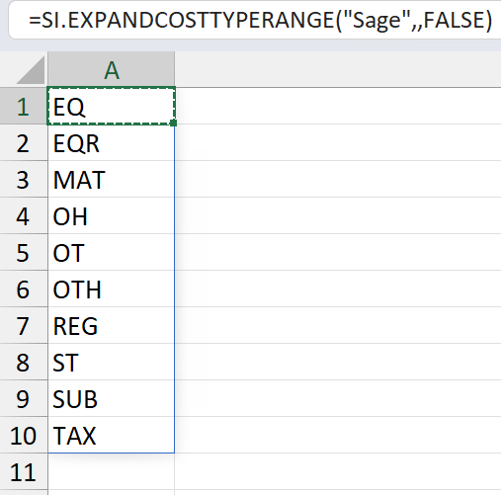
Task: Click the fill handle on cell A1
Action: pyautogui.click(x=174, y=123)
